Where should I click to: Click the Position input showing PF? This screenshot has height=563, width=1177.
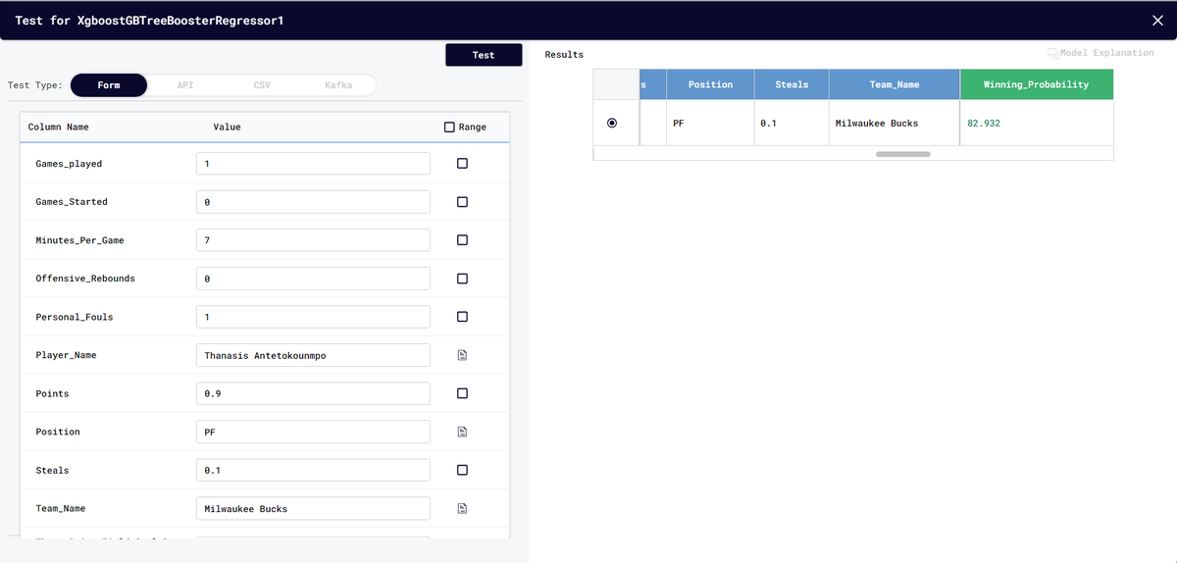tap(313, 432)
